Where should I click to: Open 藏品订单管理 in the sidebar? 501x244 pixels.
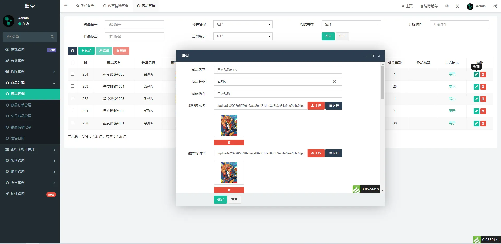pyautogui.click(x=21, y=105)
